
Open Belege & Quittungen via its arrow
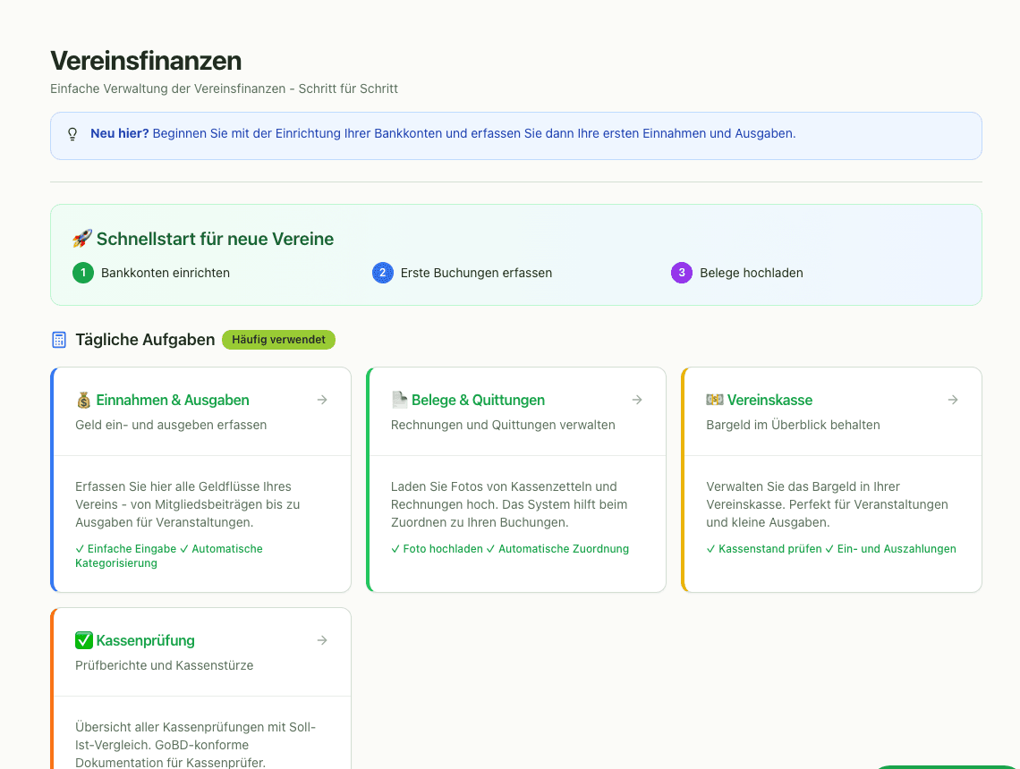(x=637, y=400)
